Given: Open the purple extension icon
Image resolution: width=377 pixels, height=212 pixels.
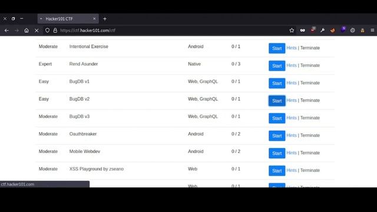Looking at the screenshot, I should (343, 30).
